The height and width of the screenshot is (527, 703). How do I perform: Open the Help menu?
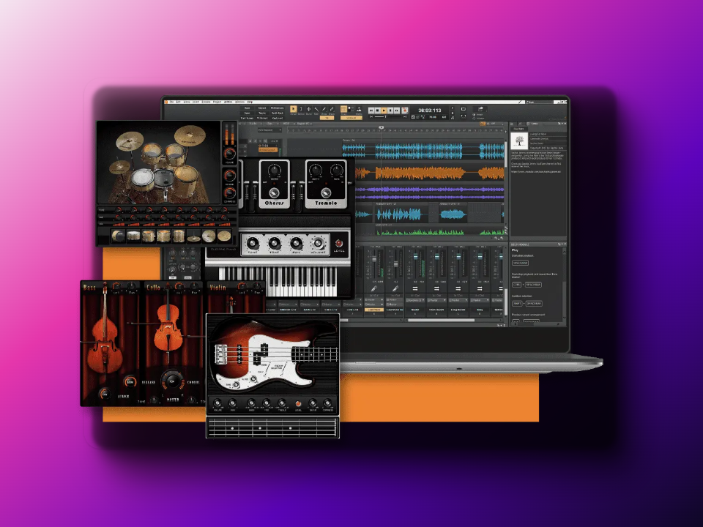click(x=250, y=102)
